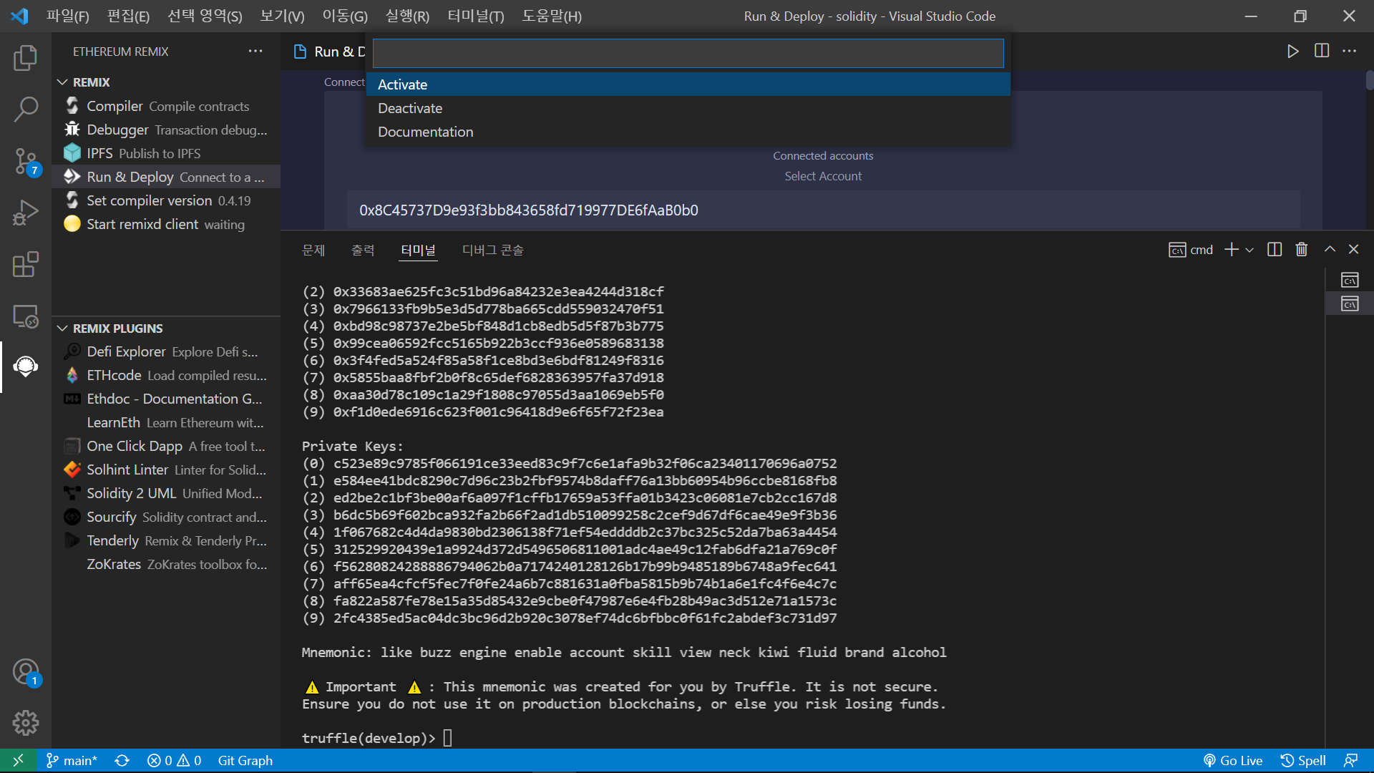This screenshot has height=773, width=1374.
Task: Focus the quick pick input field
Action: pyautogui.click(x=688, y=53)
